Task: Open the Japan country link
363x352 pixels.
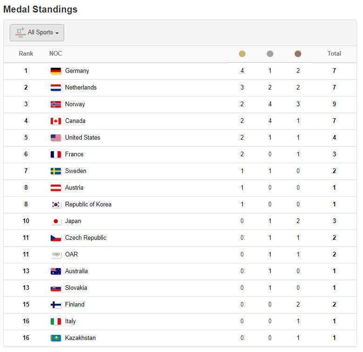Action: point(73,221)
